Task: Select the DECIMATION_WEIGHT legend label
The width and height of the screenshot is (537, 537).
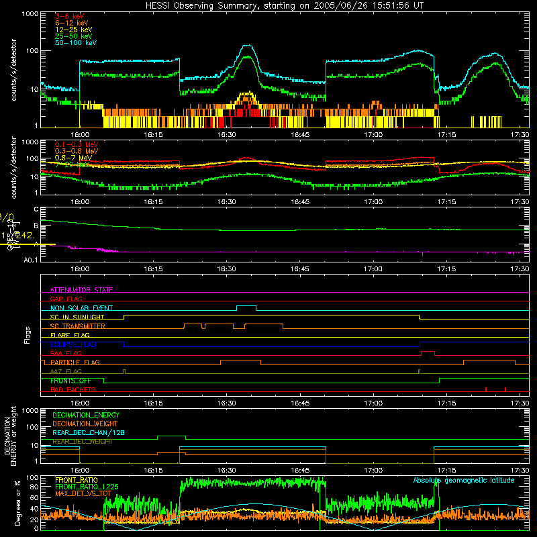Action: pos(85,424)
